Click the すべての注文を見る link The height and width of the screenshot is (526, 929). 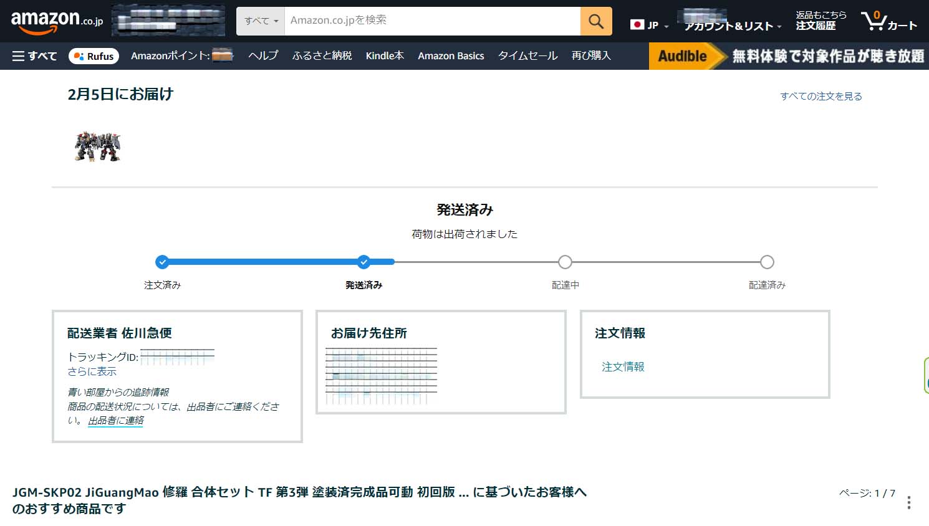coord(821,96)
